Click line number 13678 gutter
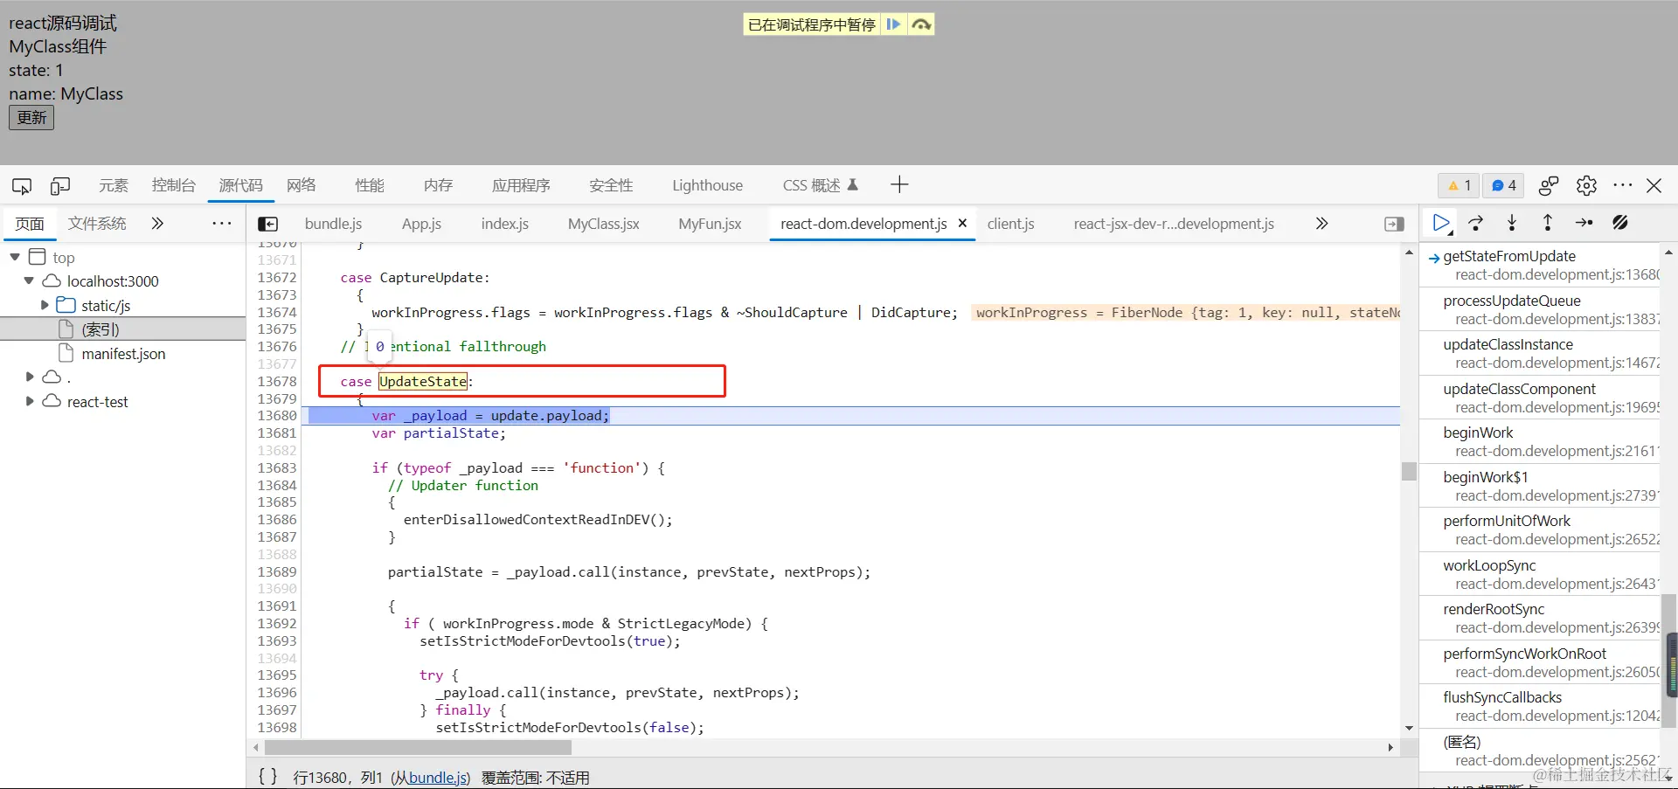Viewport: 1678px width, 789px height. point(276,381)
